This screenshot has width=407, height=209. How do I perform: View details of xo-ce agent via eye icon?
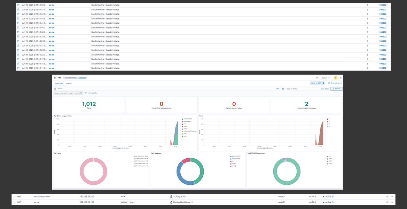pyautogui.click(x=387, y=202)
